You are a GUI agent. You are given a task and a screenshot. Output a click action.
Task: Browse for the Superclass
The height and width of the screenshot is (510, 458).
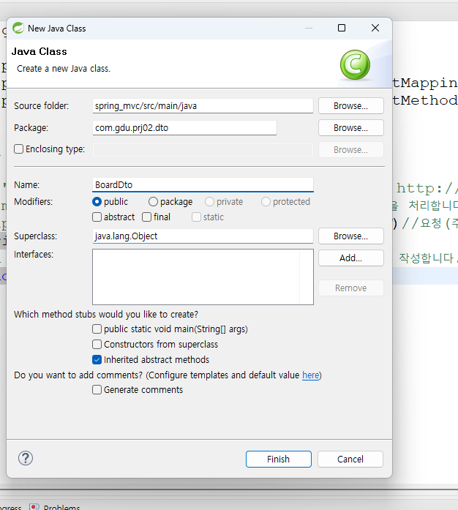click(351, 236)
